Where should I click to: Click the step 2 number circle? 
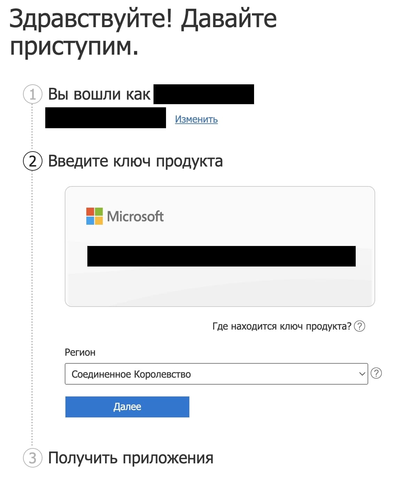tap(33, 161)
